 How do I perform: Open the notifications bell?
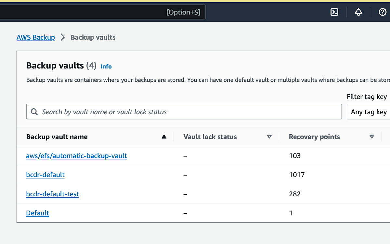click(x=358, y=12)
